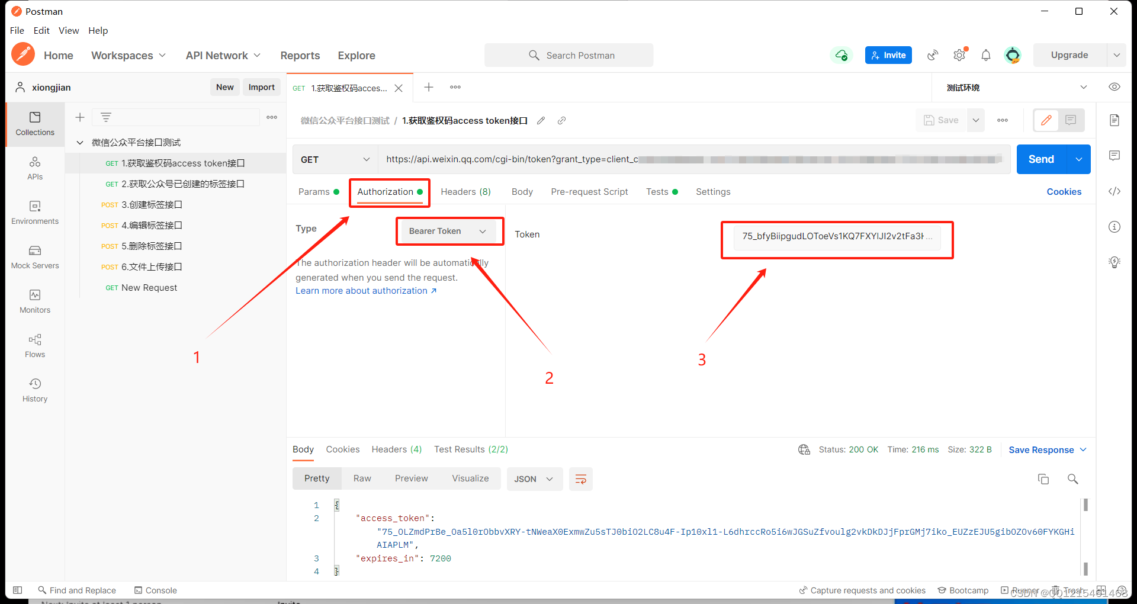Viewport: 1137px width, 604px height.
Task: Open Learn more about authorization link
Action: (x=366, y=291)
